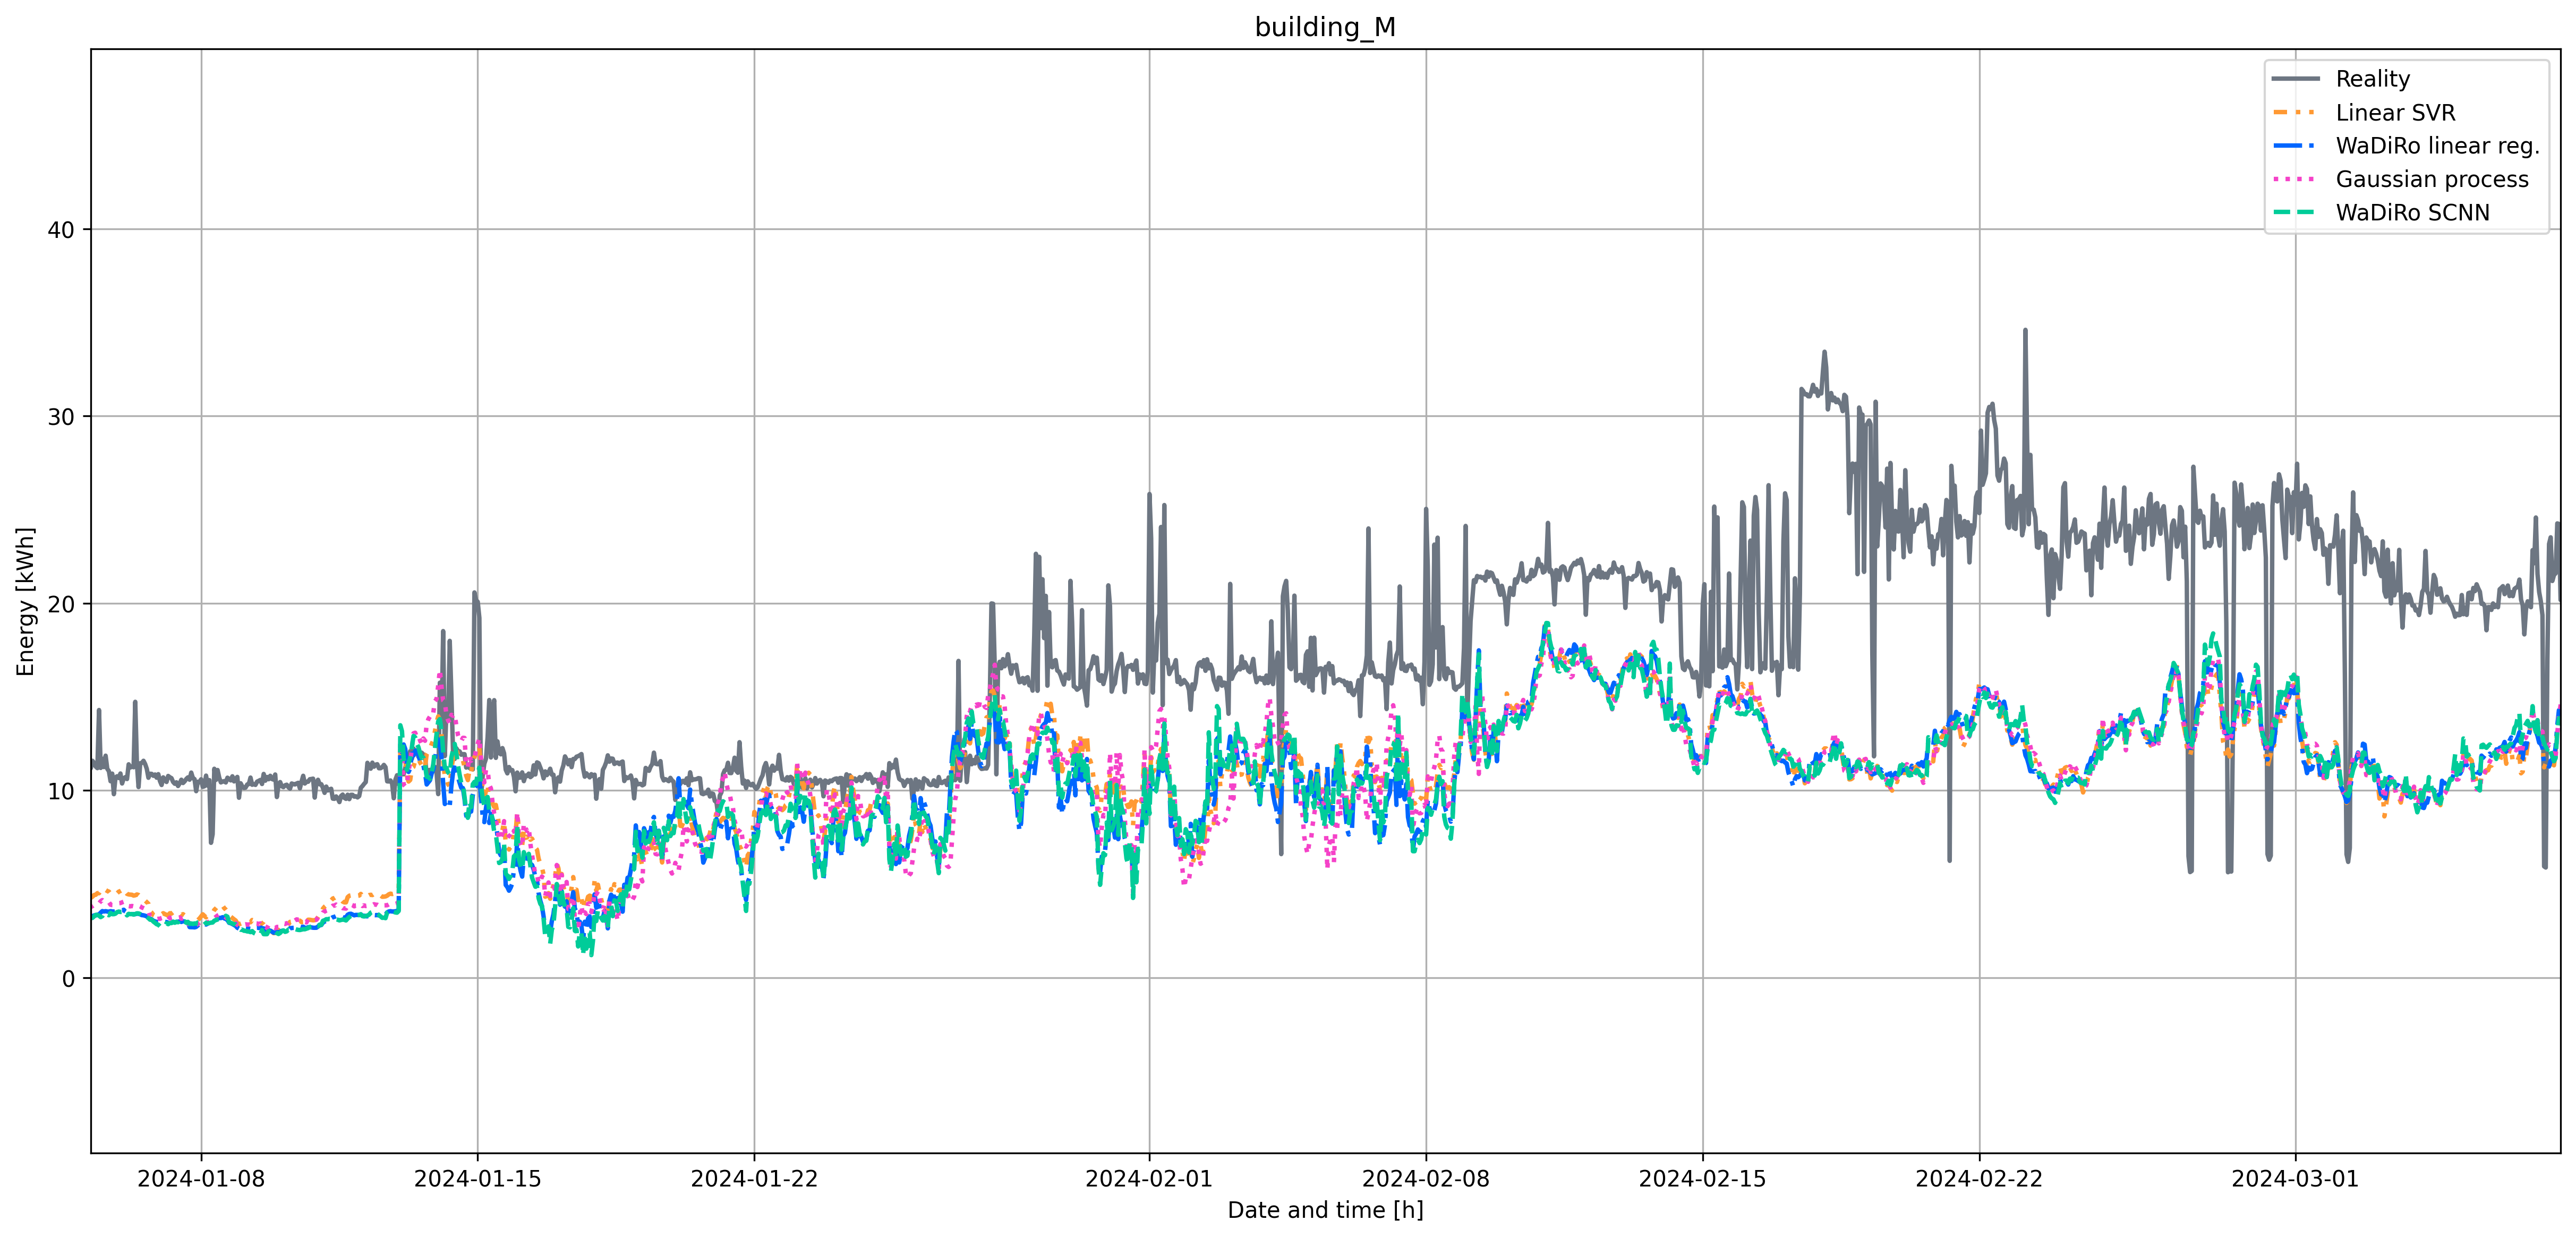Click the 40 y-axis tick label
This screenshot has height=1238, width=2576.
[61, 230]
